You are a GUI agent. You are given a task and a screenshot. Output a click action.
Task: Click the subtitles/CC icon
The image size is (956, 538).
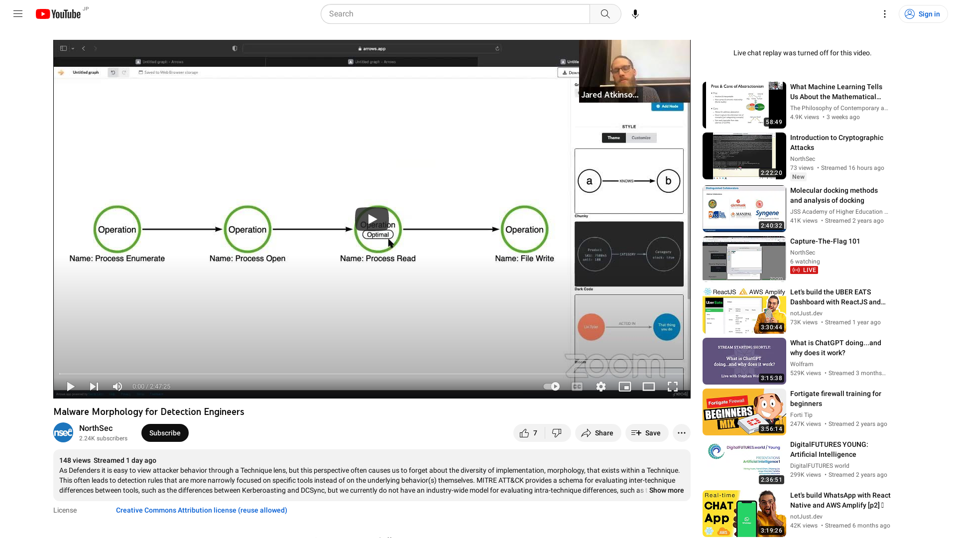[x=577, y=386]
